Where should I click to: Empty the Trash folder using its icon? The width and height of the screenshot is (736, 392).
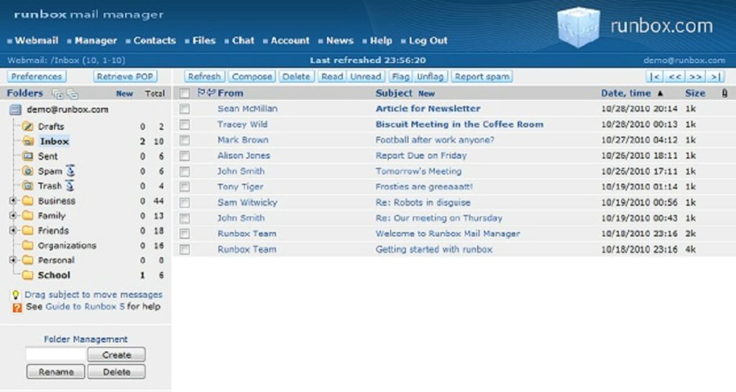(70, 186)
